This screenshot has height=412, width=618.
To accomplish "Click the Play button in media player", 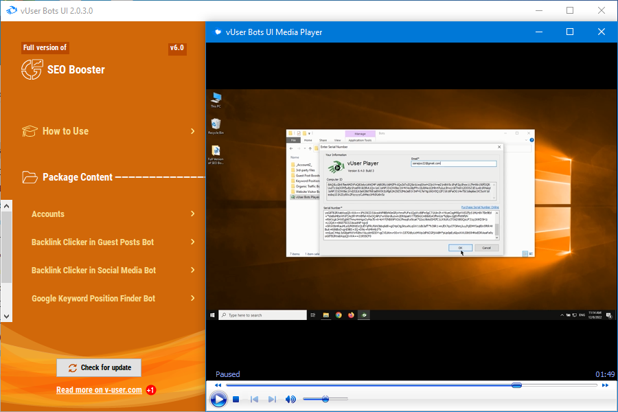I will (x=218, y=400).
